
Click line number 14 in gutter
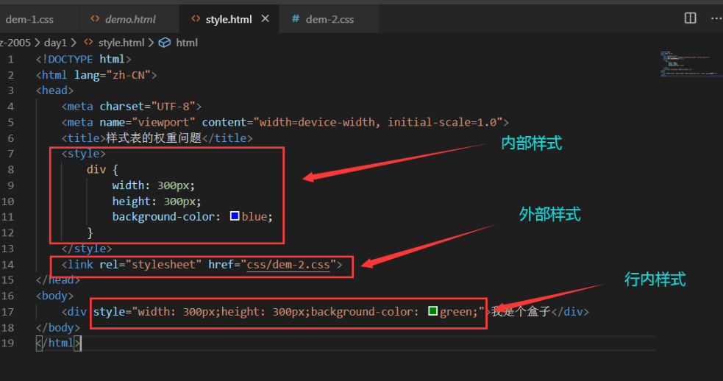point(7,265)
